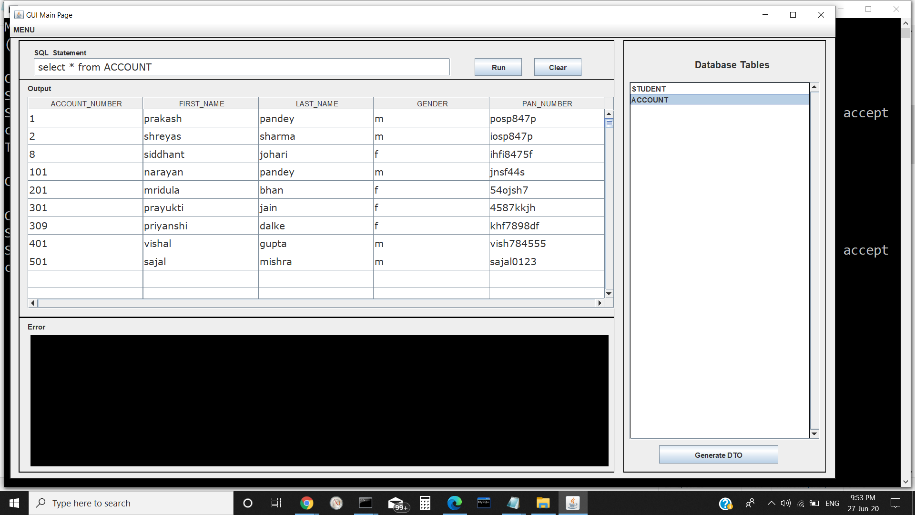Open Google Chrome from the taskbar
This screenshot has width=915, height=515.
pos(306,503)
